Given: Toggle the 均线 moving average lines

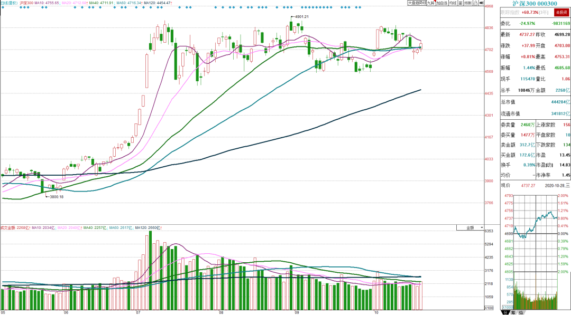Looking at the screenshot, I should point(453,3).
